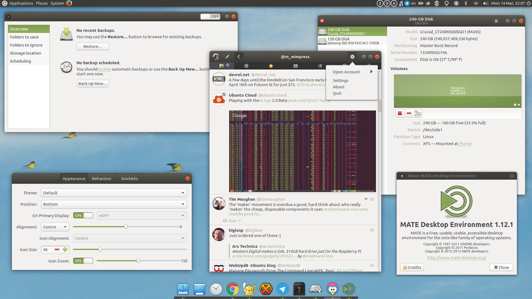Open the Alignment dropdown set to Centre

point(55,227)
